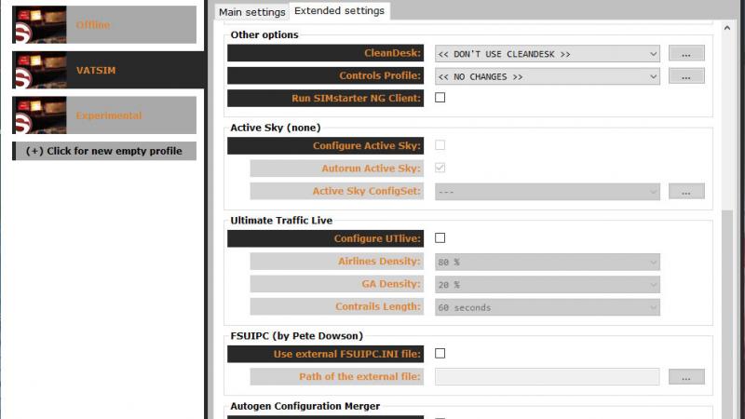745x419 pixels.
Task: Click the vertical scrollbar thumb
Action: 727,314
